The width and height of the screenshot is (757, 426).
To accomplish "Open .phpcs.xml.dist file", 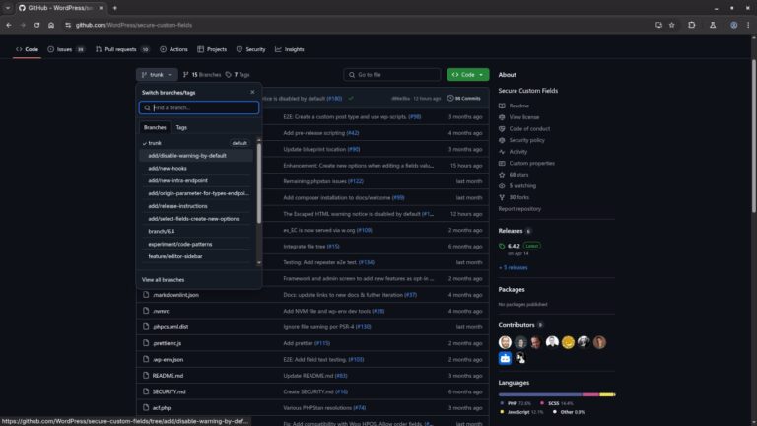I will pyautogui.click(x=171, y=327).
